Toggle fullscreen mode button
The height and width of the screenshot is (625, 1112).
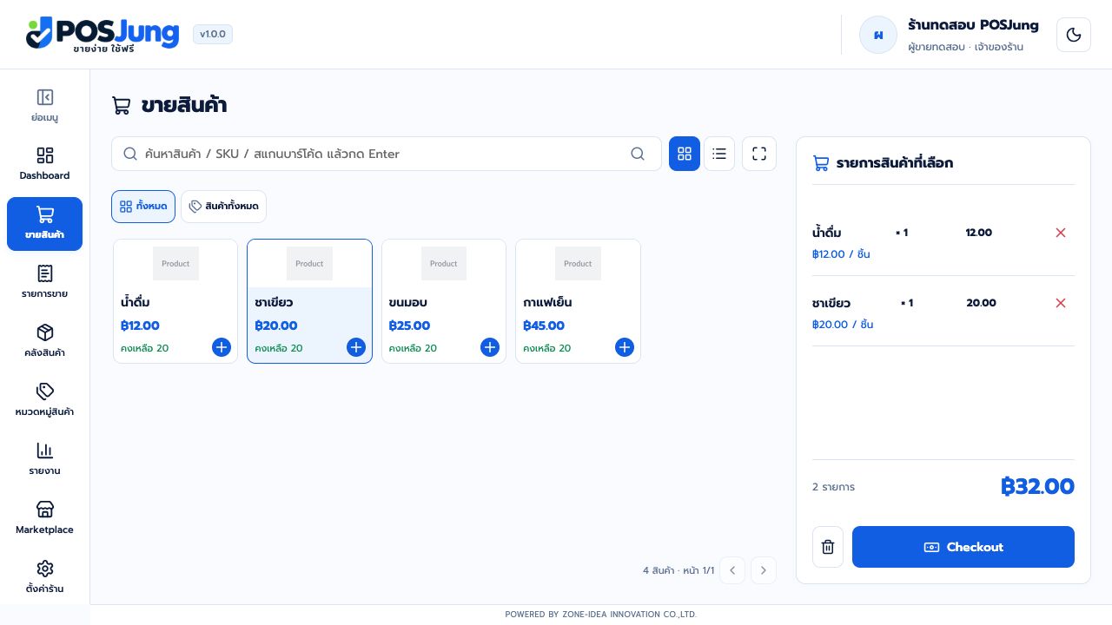point(759,154)
